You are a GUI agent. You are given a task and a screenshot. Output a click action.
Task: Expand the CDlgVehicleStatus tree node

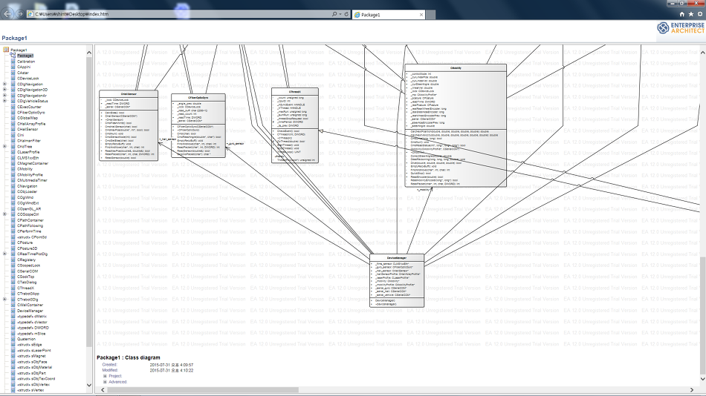pos(5,101)
